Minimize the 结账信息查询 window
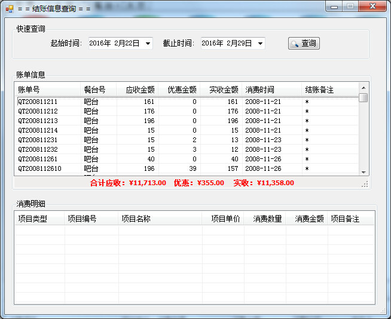 click(334, 7)
